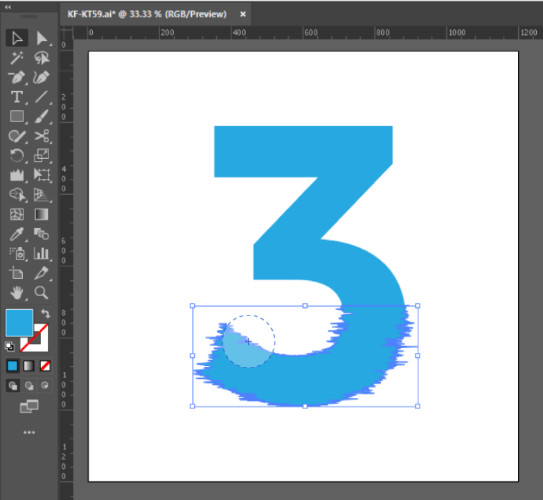
Task: Click the top bar of blue number 3
Action: click(303, 151)
